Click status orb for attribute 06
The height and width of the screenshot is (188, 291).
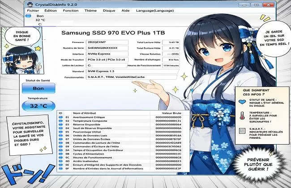click(x=61, y=136)
